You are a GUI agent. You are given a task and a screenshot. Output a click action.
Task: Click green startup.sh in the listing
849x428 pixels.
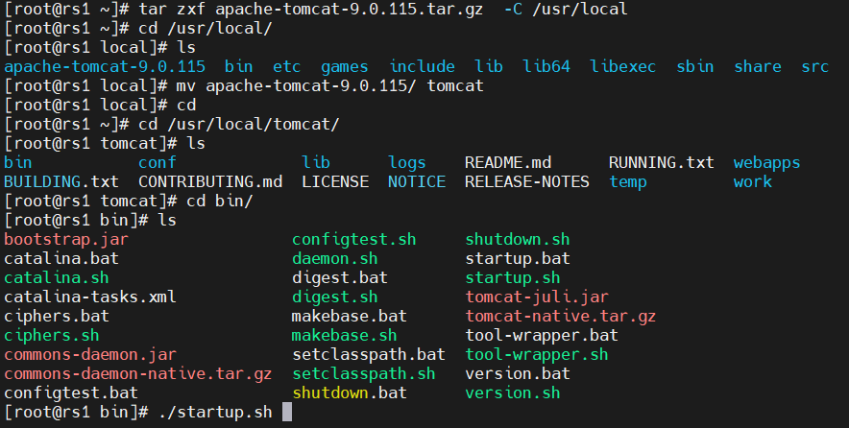click(x=513, y=277)
